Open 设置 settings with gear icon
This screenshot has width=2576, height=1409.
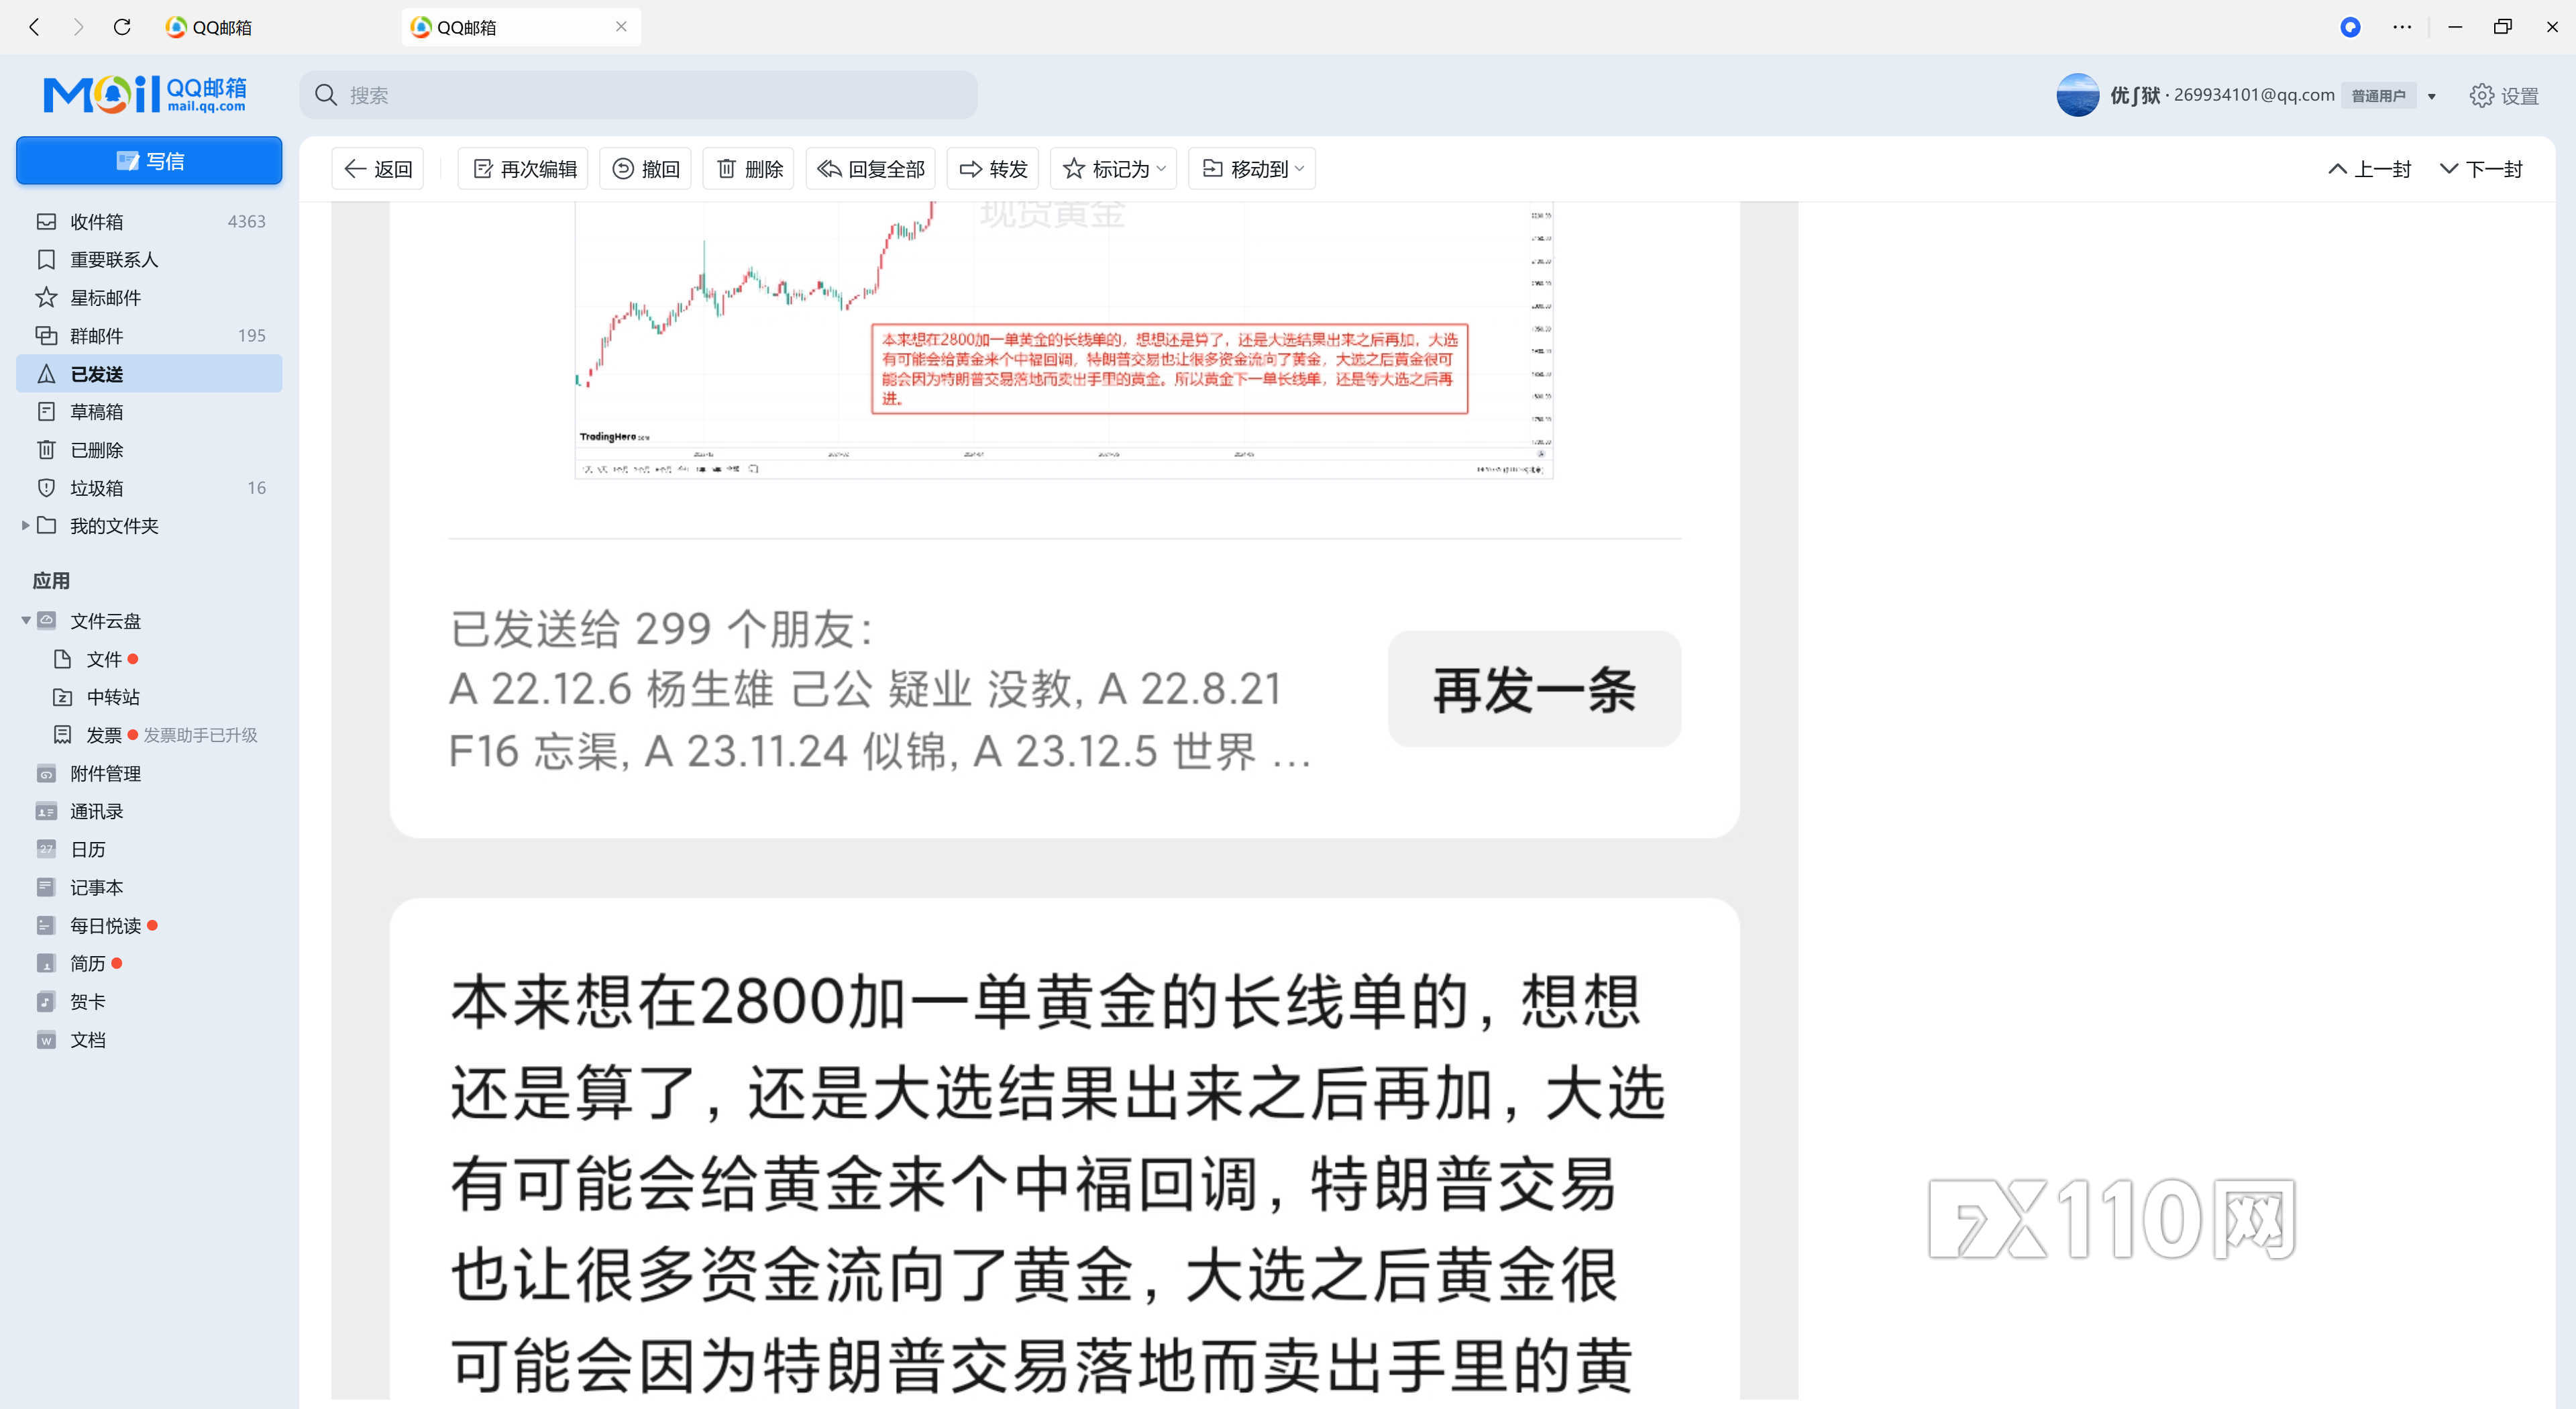click(2504, 95)
